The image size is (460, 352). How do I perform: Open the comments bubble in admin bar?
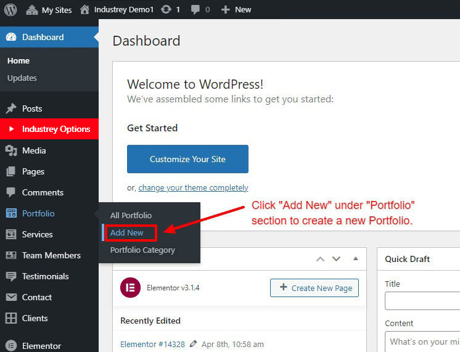coord(195,10)
